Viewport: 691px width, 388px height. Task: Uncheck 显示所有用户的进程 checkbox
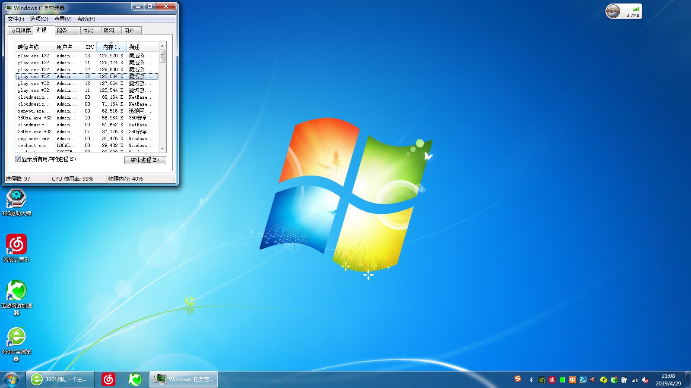pyautogui.click(x=18, y=159)
